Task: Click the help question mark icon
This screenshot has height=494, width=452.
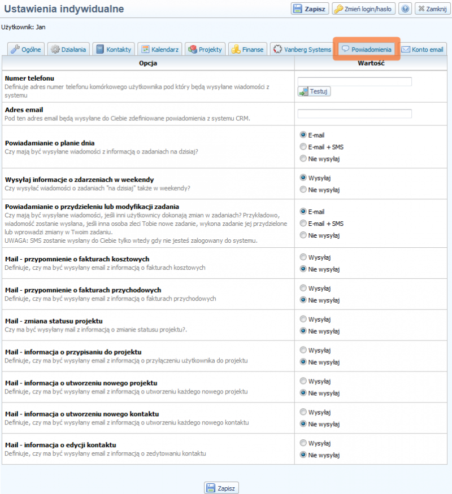Action: 405,9
